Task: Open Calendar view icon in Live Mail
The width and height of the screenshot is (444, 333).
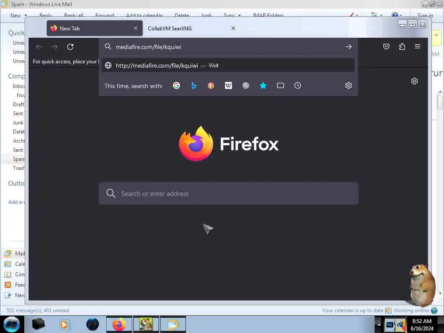Action: 8,264
